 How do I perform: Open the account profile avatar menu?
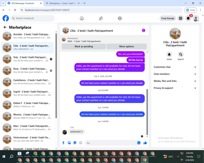click(196, 18)
